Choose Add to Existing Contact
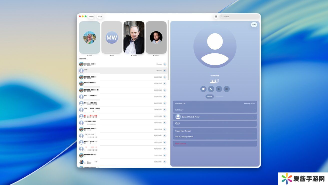Image resolution: width=328 pixels, height=185 pixels. (184, 137)
